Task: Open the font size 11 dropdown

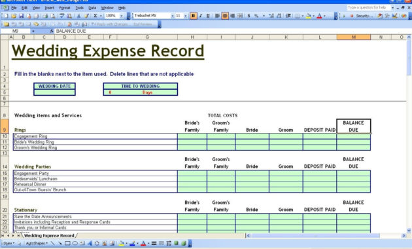Action: [186, 16]
